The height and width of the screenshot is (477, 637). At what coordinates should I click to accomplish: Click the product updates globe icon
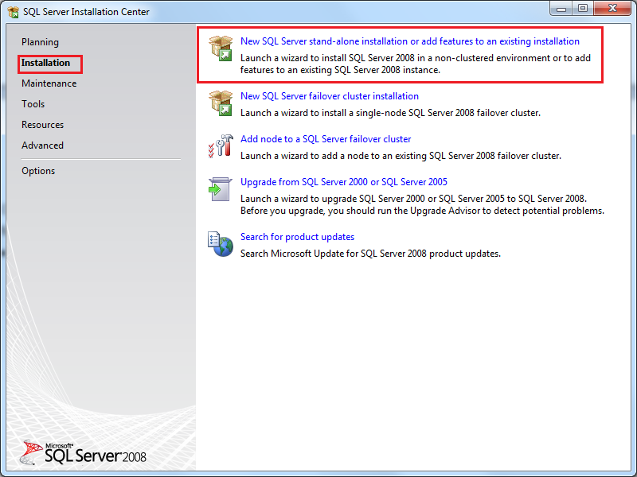coord(221,244)
